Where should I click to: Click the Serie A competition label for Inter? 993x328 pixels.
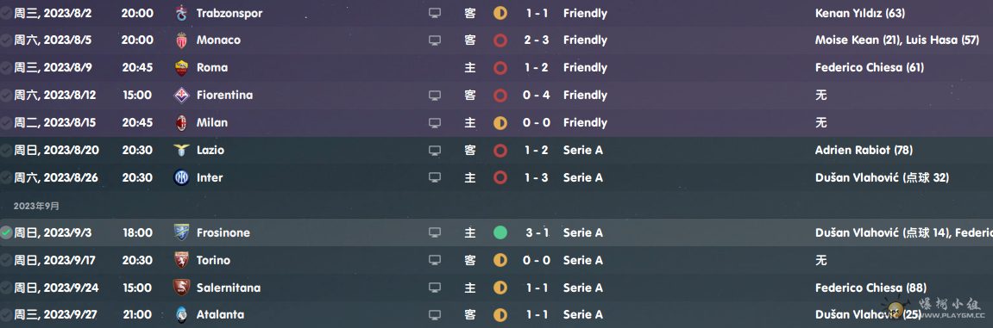[x=582, y=177]
